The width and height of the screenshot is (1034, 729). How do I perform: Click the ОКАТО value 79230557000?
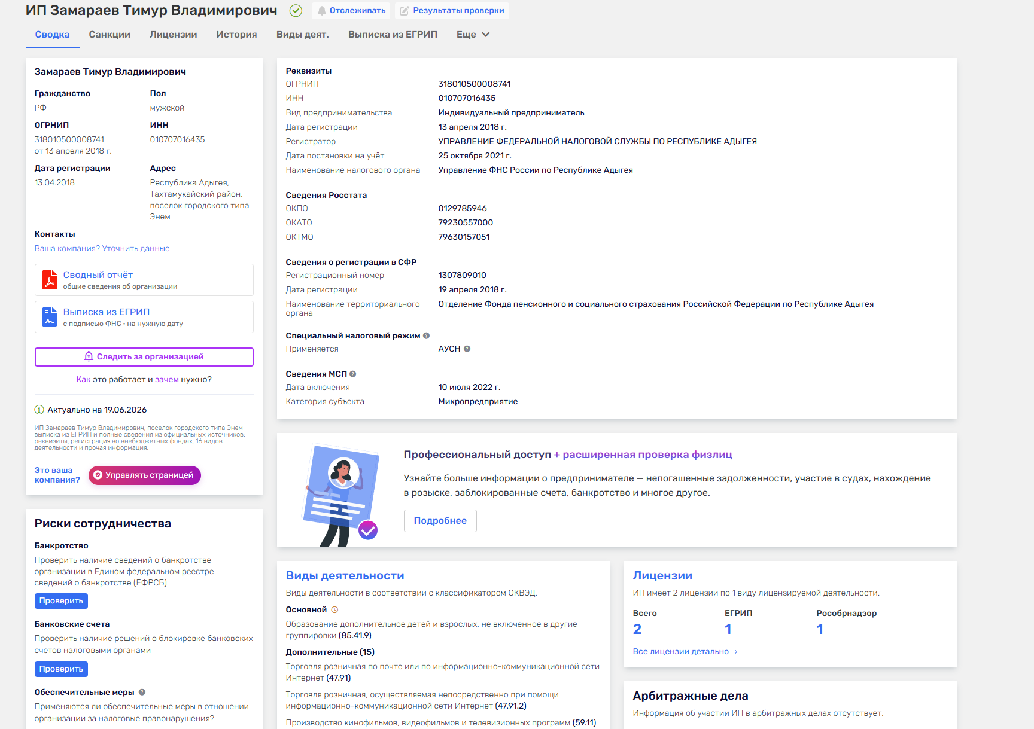466,222
